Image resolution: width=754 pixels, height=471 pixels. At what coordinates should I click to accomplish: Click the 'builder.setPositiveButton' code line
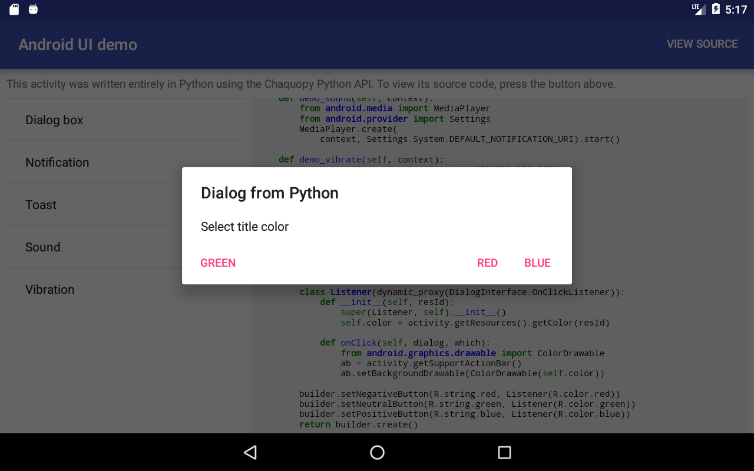(465, 414)
